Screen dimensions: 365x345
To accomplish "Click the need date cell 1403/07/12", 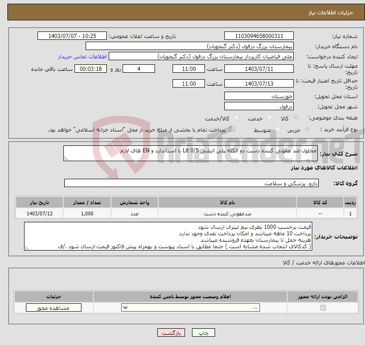I will pos(40,213).
